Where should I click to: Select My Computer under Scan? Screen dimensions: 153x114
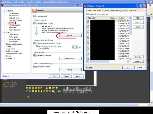[x=13, y=37]
